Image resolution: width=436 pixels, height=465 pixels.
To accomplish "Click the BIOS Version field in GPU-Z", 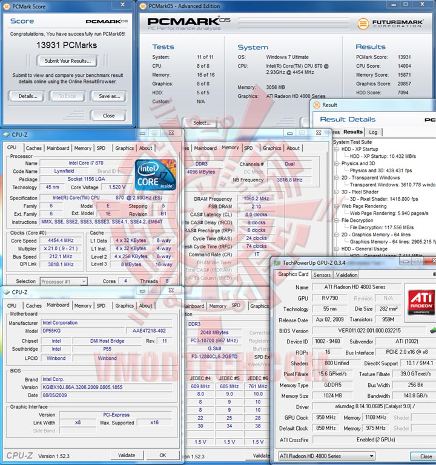I will [369, 330].
